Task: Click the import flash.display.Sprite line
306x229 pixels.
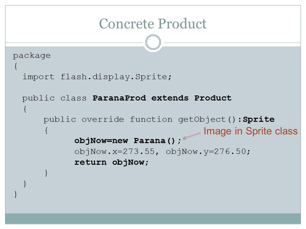Action: 97,77
